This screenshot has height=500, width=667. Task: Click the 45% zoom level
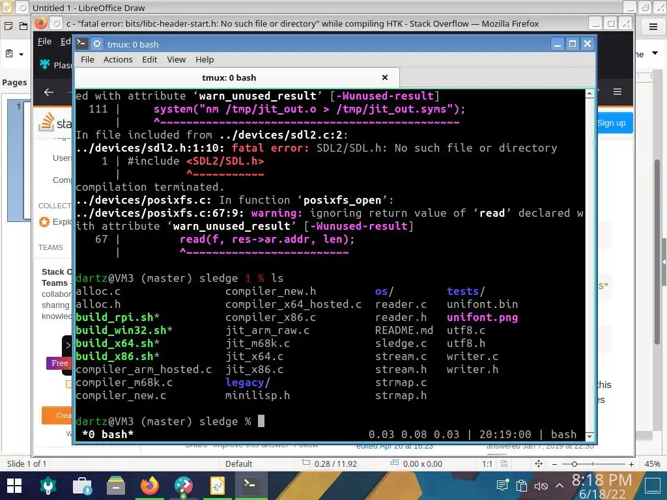click(652, 464)
